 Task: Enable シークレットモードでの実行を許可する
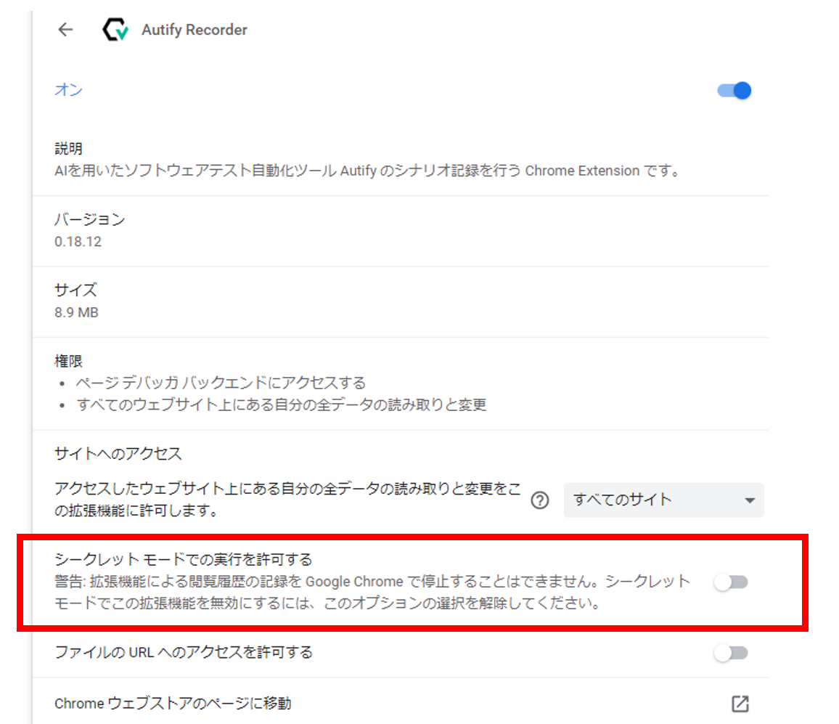tap(732, 582)
